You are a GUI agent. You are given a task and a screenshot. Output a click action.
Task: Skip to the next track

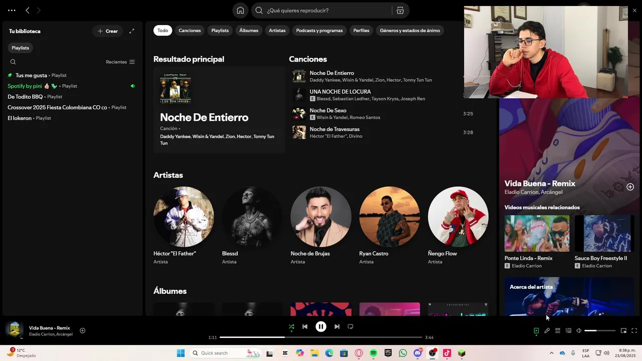pos(337,326)
